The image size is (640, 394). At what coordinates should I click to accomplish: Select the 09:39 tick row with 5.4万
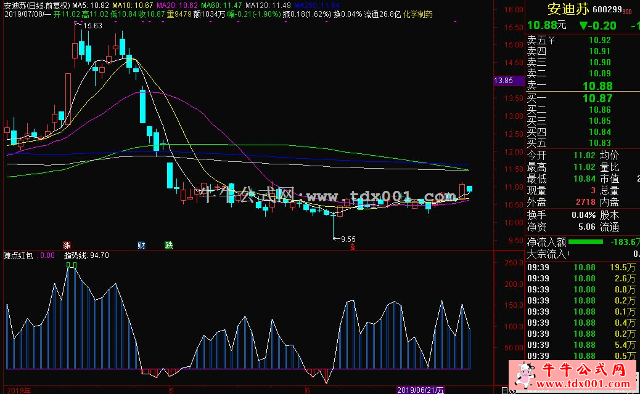[x=583, y=345]
